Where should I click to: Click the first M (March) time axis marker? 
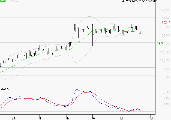click(x=68, y=118)
